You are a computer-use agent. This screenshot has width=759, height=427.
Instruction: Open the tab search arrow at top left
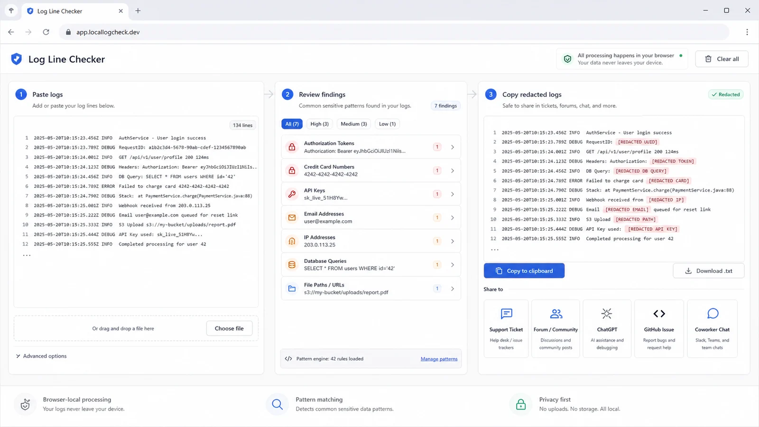coord(11,10)
